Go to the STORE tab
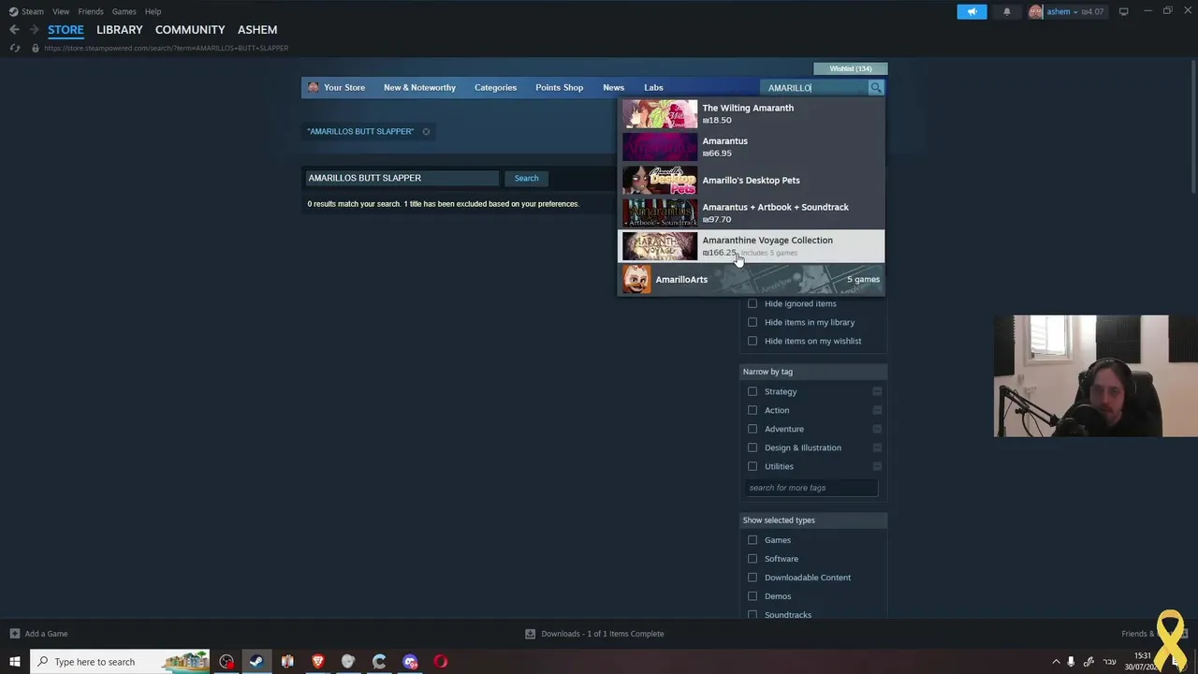The height and width of the screenshot is (674, 1198). click(66, 30)
